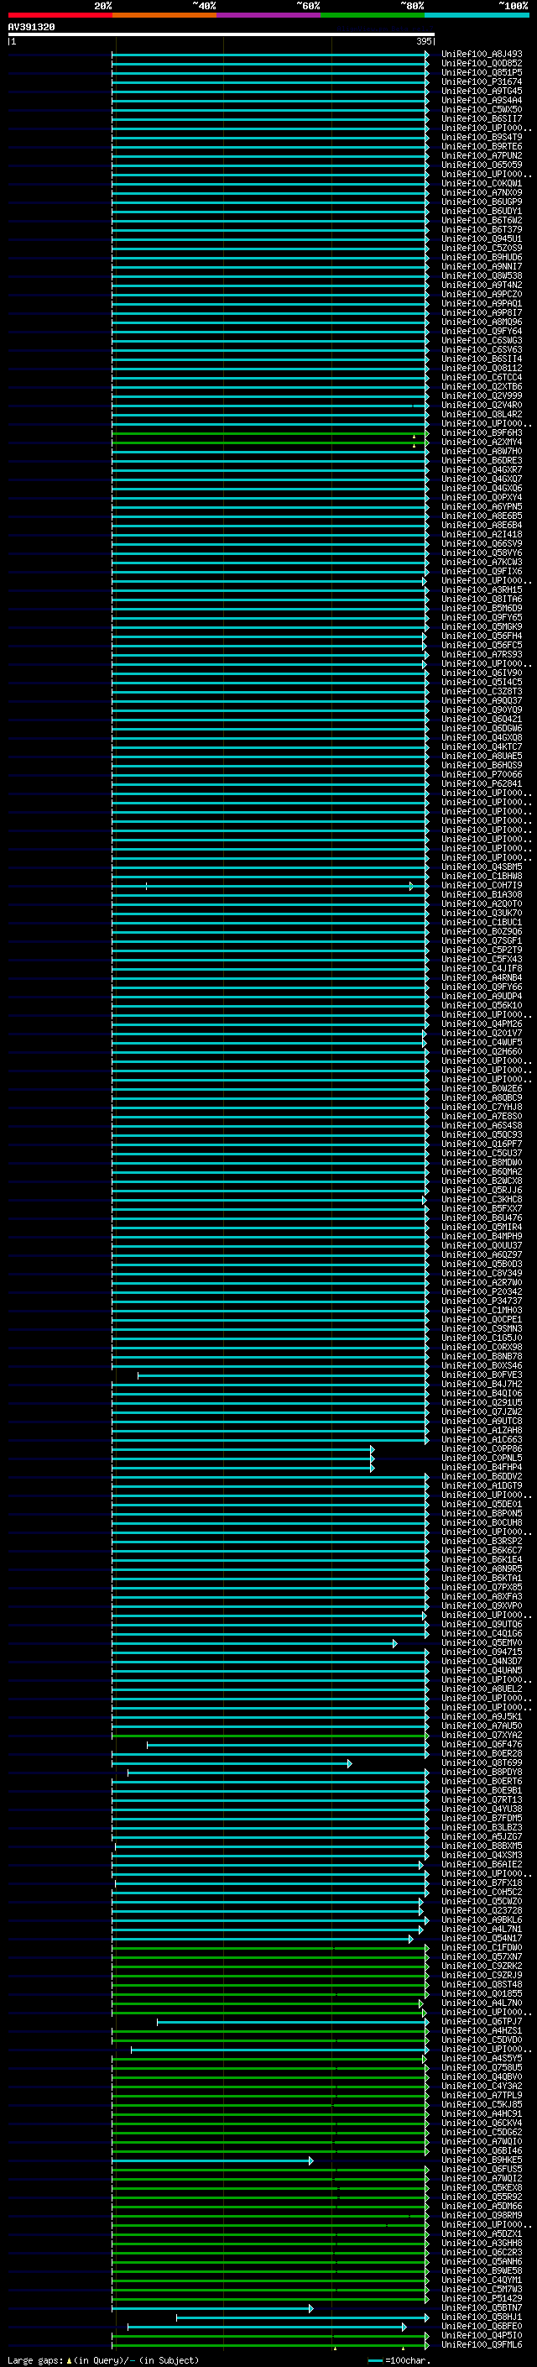Select hit label UniRef100_Q9FY64
Screen dimensions: 537x2367
(482, 332)
